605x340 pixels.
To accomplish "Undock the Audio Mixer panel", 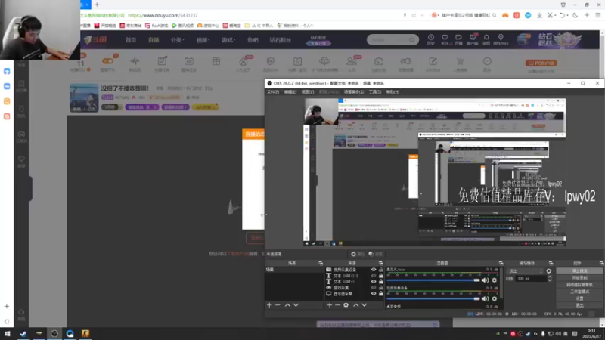I will click(501, 263).
